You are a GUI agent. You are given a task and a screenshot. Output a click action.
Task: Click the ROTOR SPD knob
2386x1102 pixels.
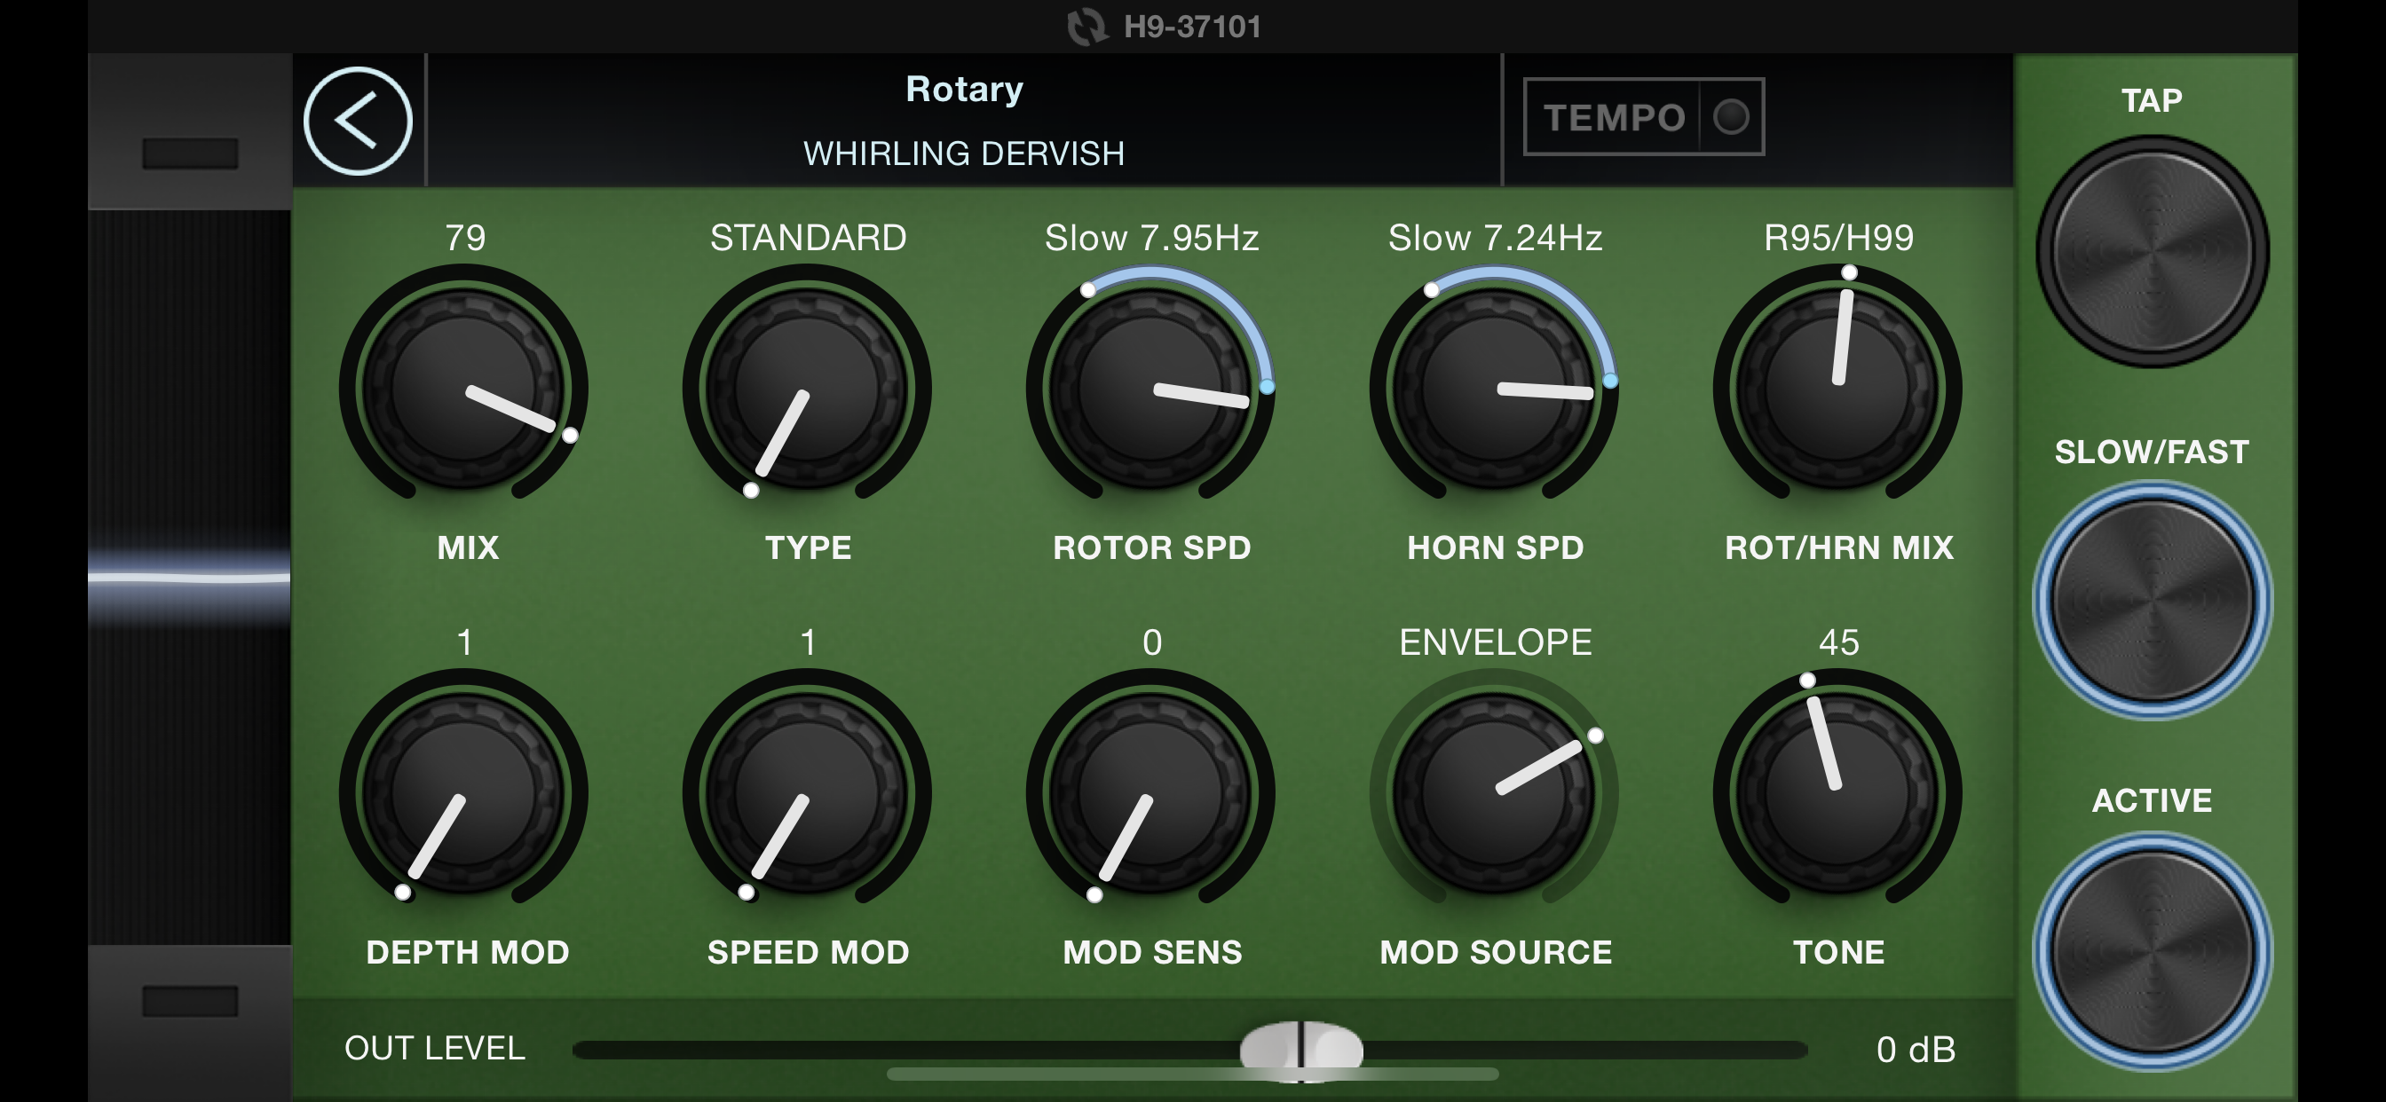coord(1150,387)
